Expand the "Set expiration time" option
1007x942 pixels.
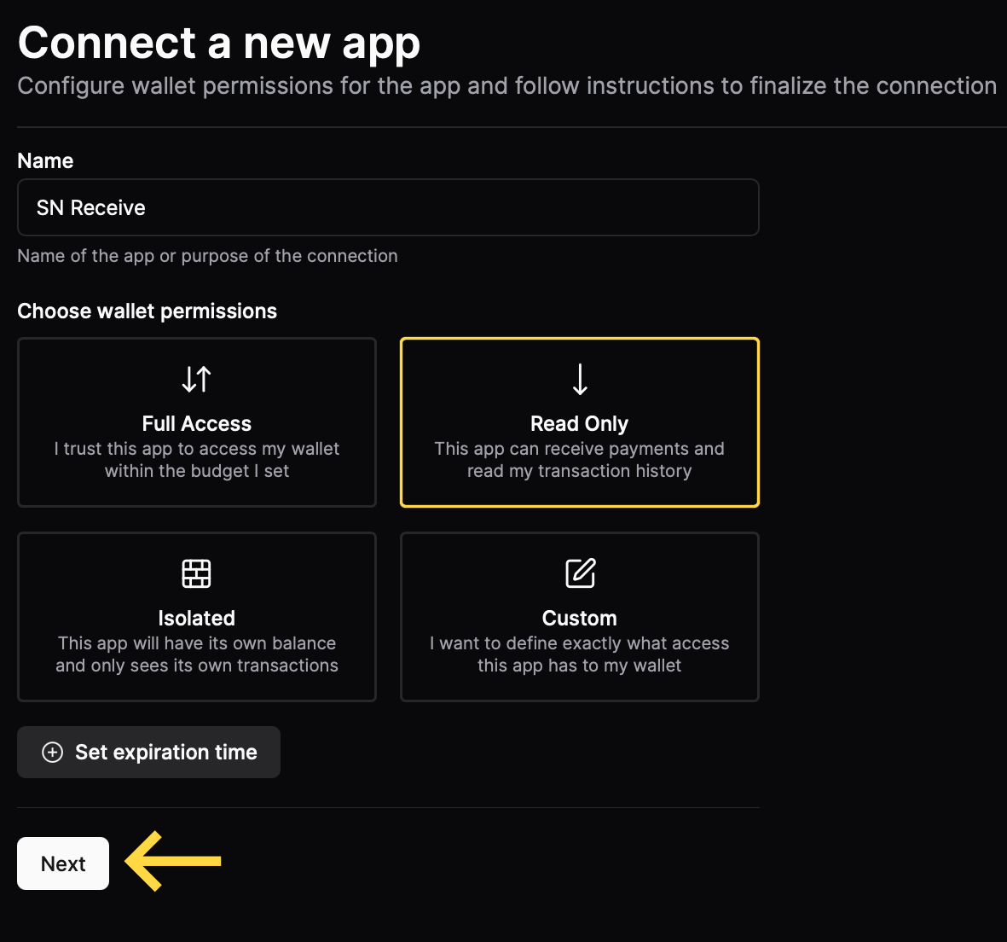[x=165, y=752]
